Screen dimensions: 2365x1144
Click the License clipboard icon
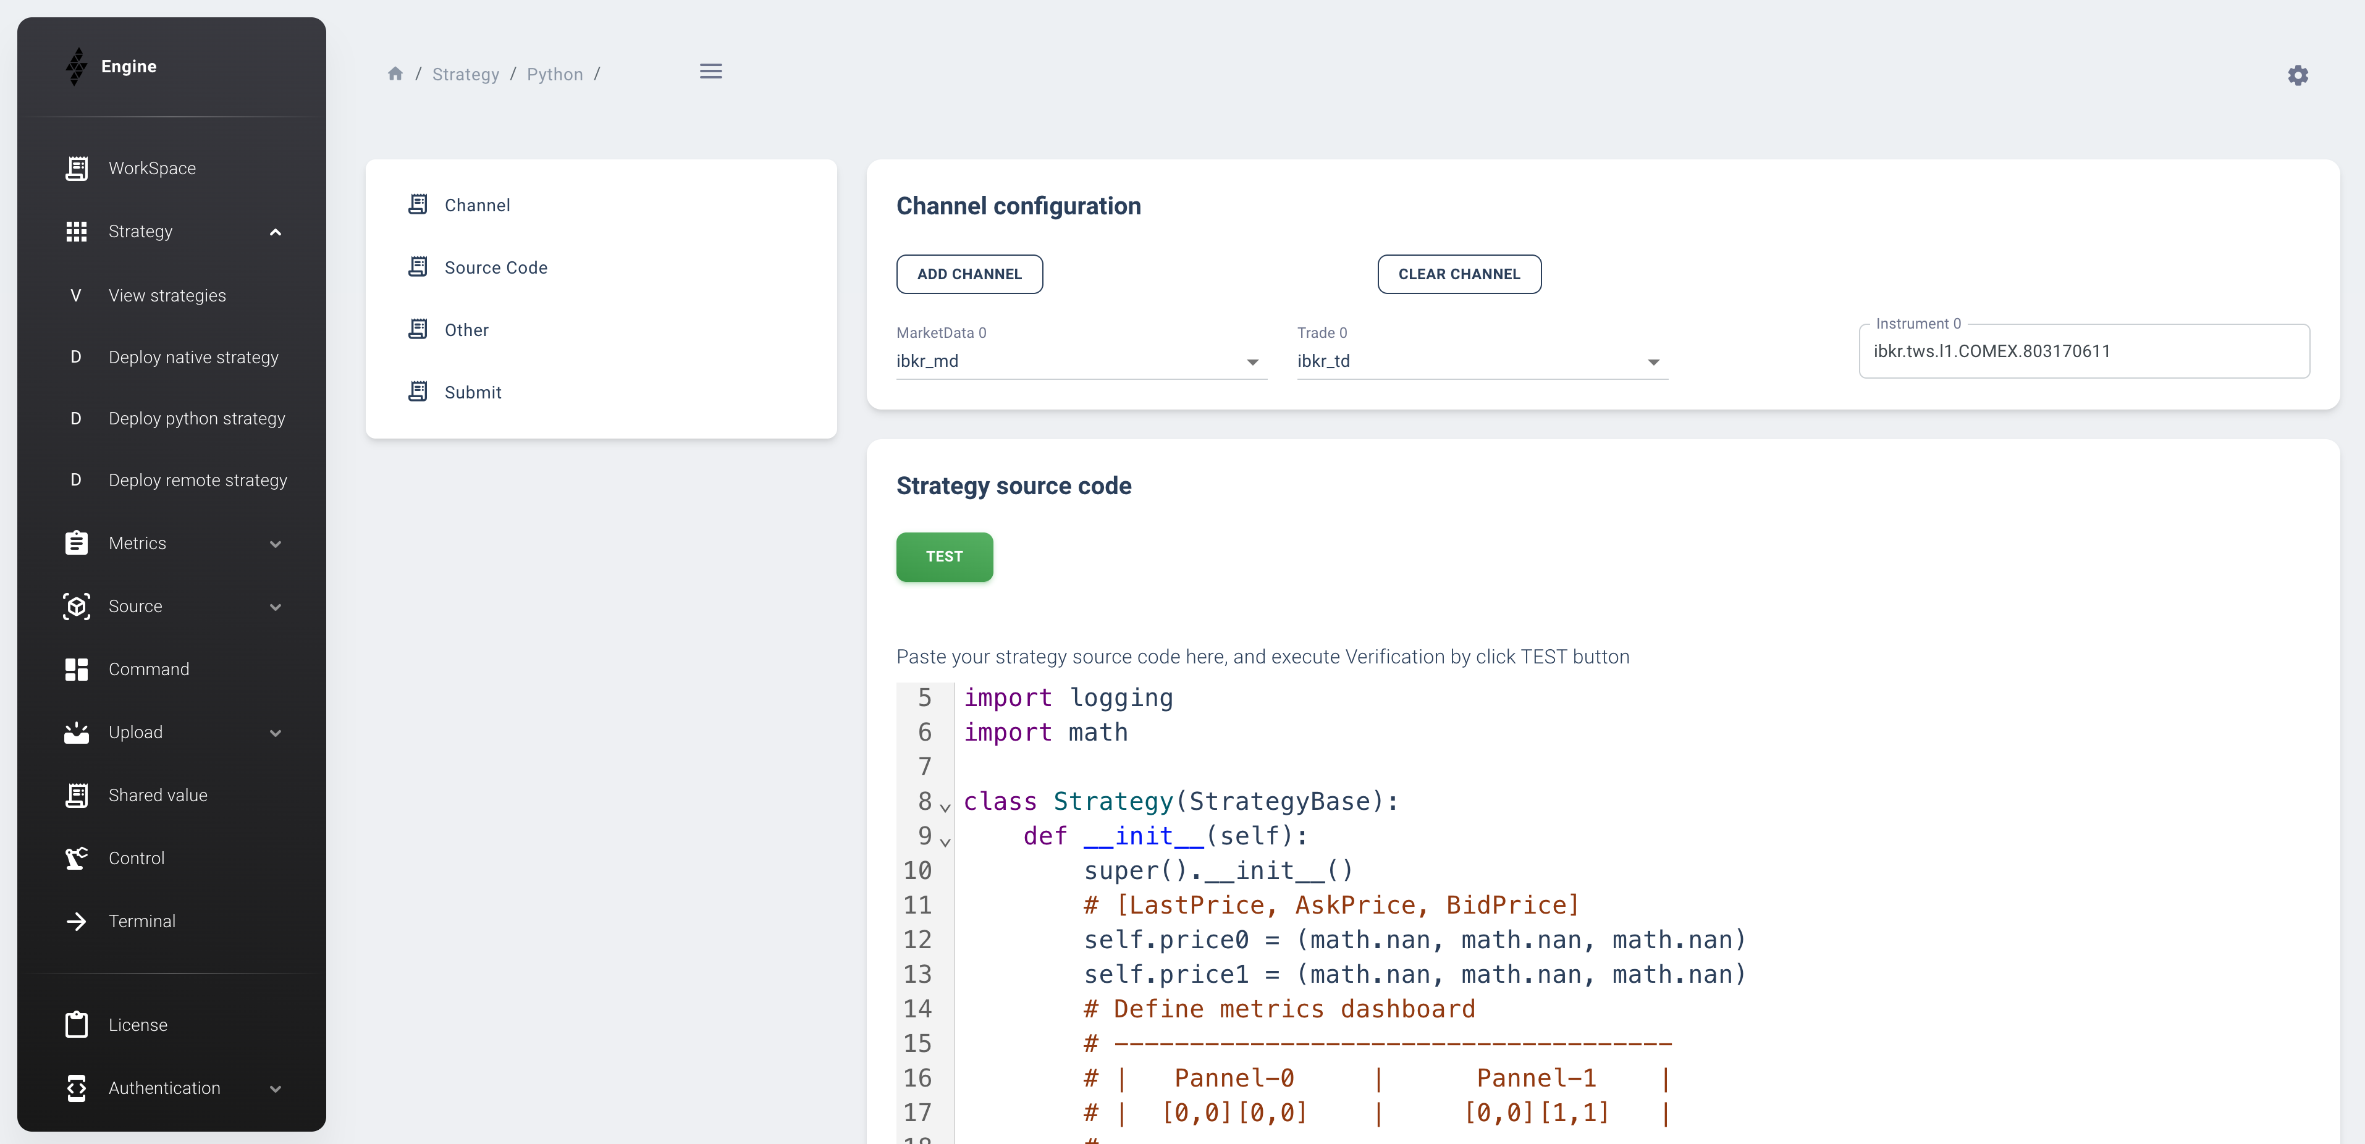point(76,1024)
